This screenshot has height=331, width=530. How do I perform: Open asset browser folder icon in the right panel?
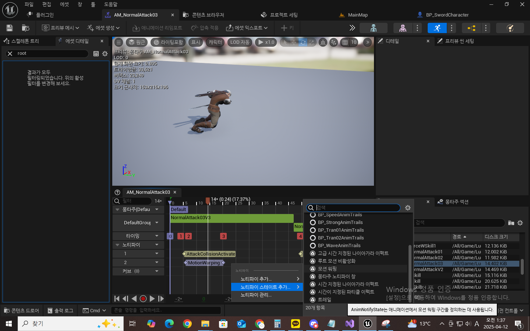pos(511,223)
